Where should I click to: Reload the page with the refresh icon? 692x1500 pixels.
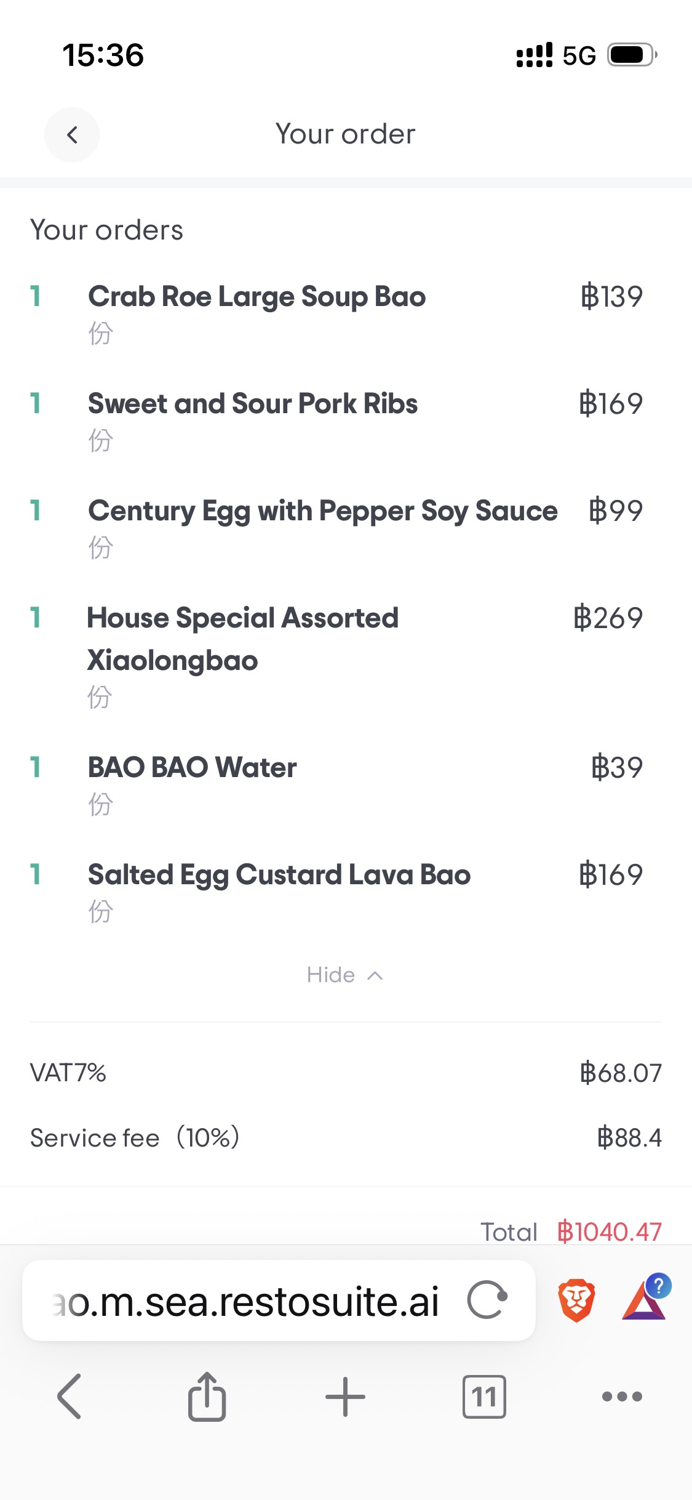[487, 1300]
